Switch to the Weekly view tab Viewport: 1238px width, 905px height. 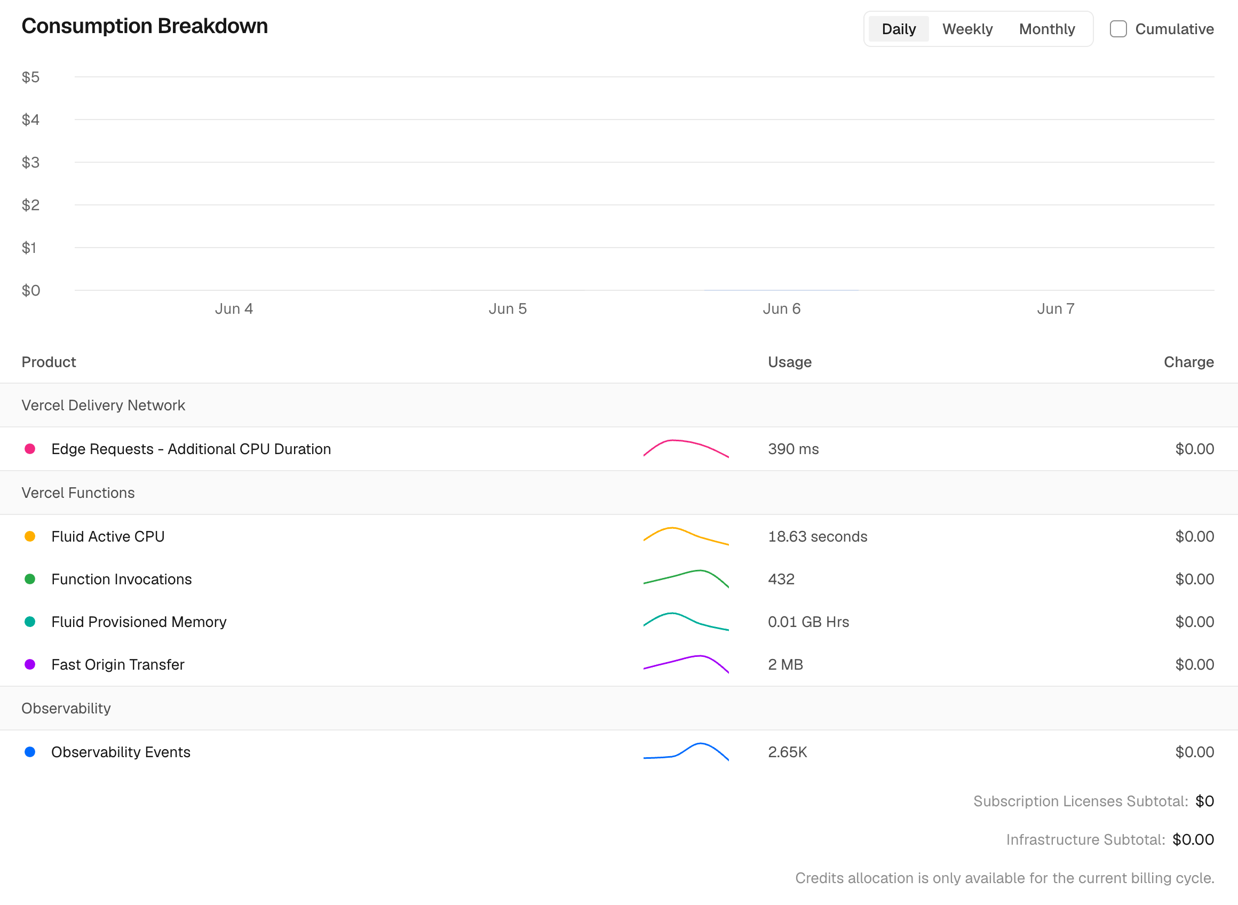[x=967, y=29]
